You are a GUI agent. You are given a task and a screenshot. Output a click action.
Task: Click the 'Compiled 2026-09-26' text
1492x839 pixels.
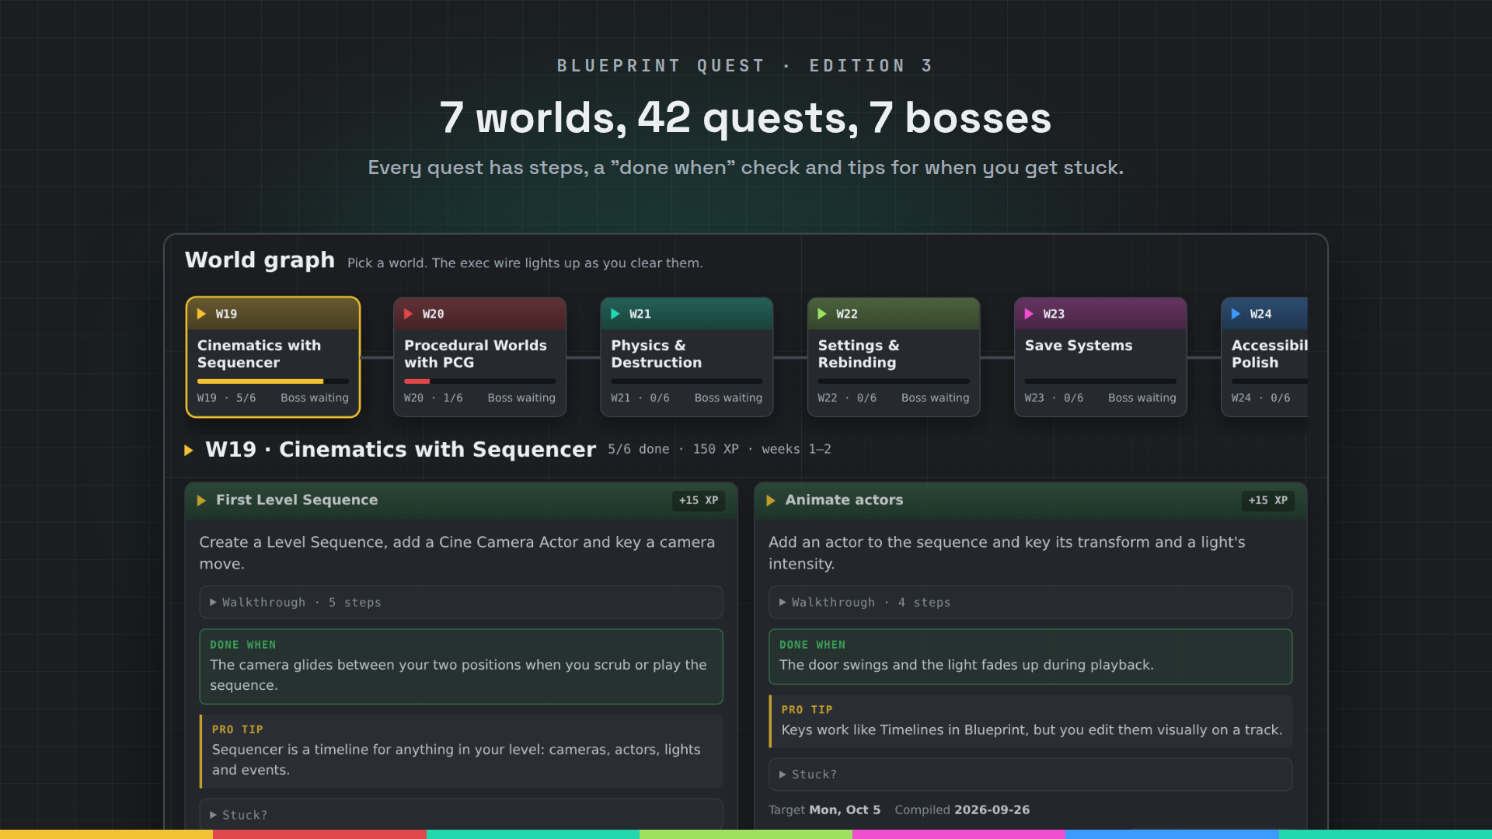(962, 809)
